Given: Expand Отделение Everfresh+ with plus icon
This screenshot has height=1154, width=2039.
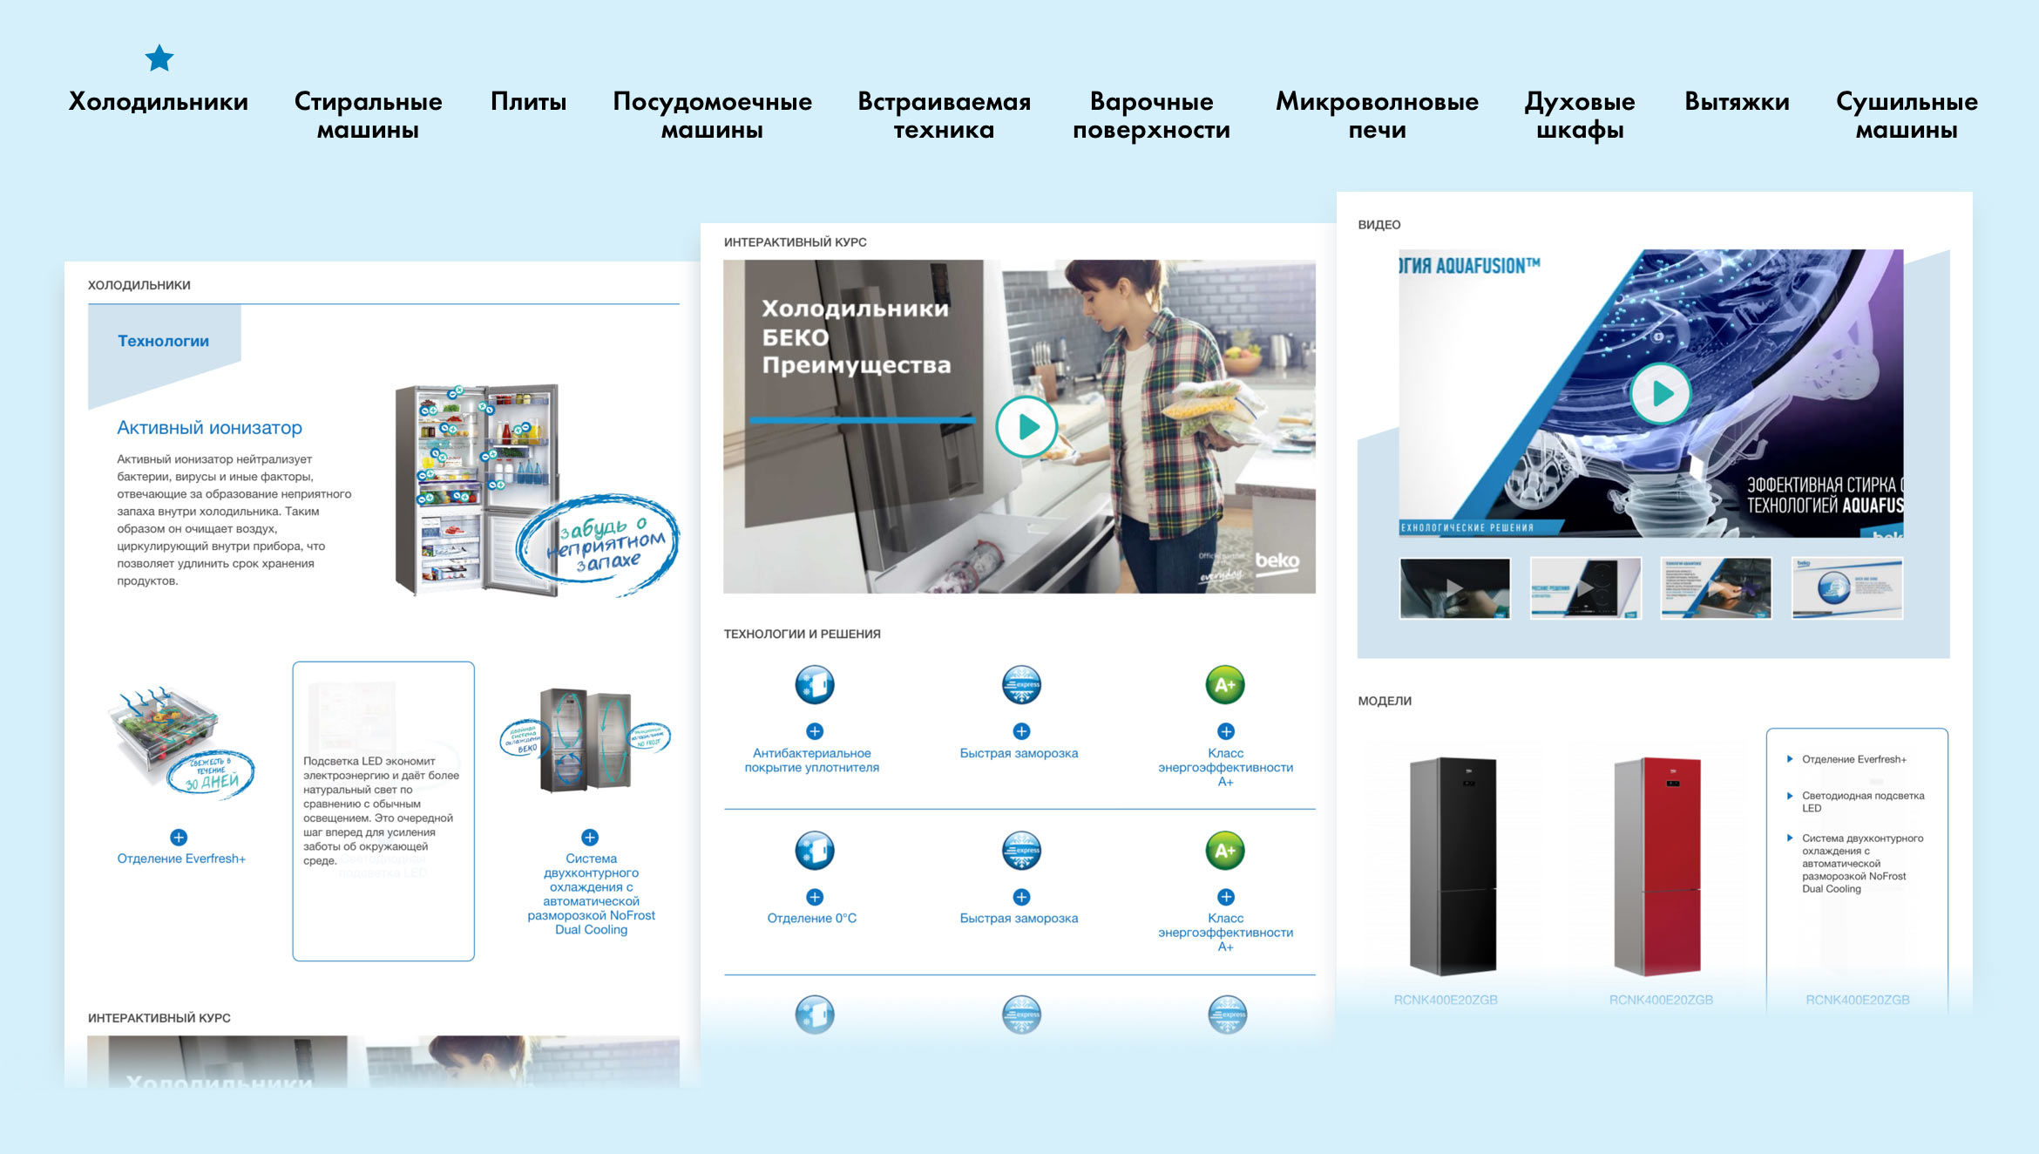Looking at the screenshot, I should point(179,838).
